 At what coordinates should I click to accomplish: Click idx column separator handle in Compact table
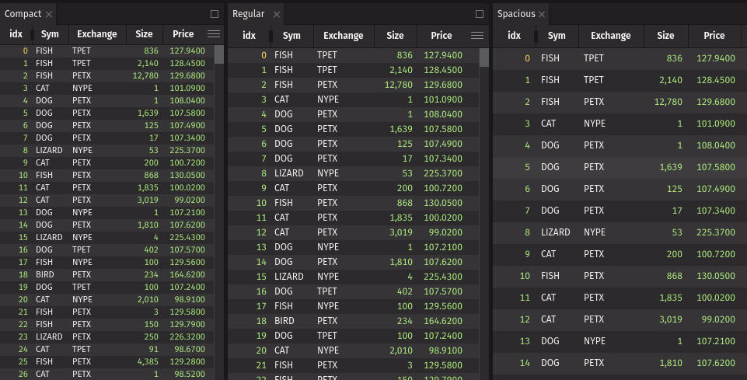click(32, 34)
